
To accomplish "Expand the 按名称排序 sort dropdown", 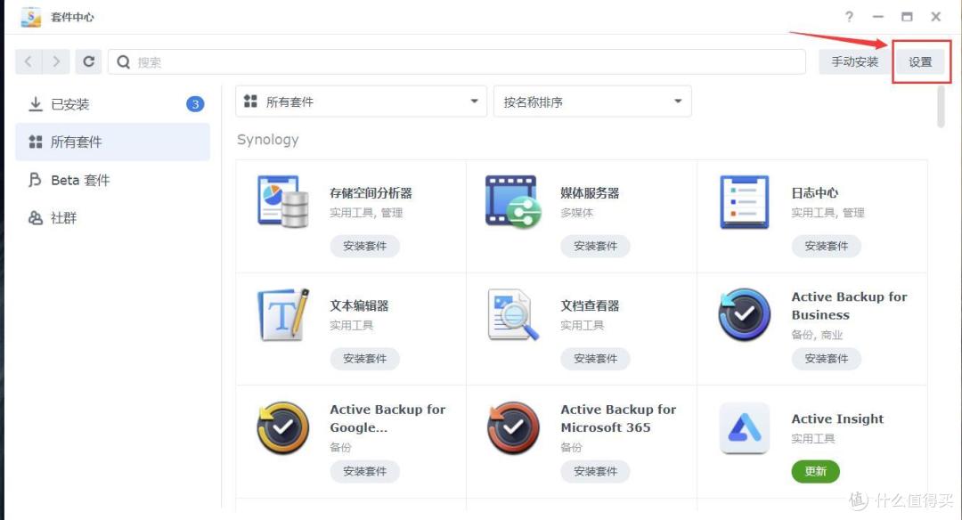I will pyautogui.click(x=592, y=102).
